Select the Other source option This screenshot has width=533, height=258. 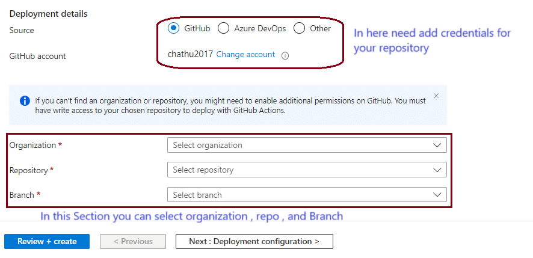tap(298, 28)
